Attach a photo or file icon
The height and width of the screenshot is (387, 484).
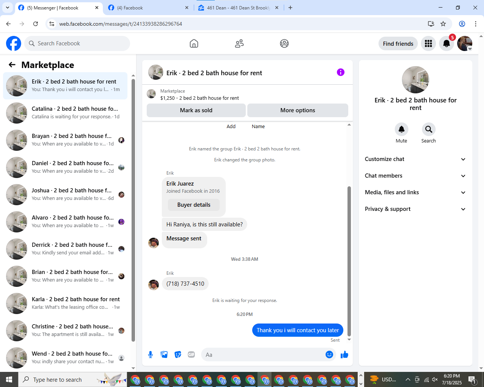(164, 354)
